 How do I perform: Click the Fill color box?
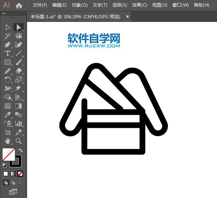point(9,155)
